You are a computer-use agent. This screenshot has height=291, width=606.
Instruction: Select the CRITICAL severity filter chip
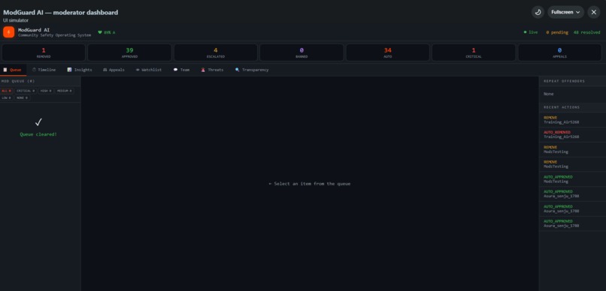pos(26,91)
